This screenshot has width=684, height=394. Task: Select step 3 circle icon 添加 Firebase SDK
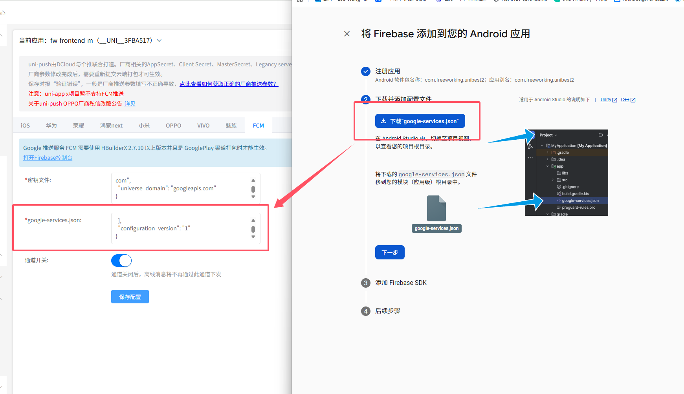(366, 283)
